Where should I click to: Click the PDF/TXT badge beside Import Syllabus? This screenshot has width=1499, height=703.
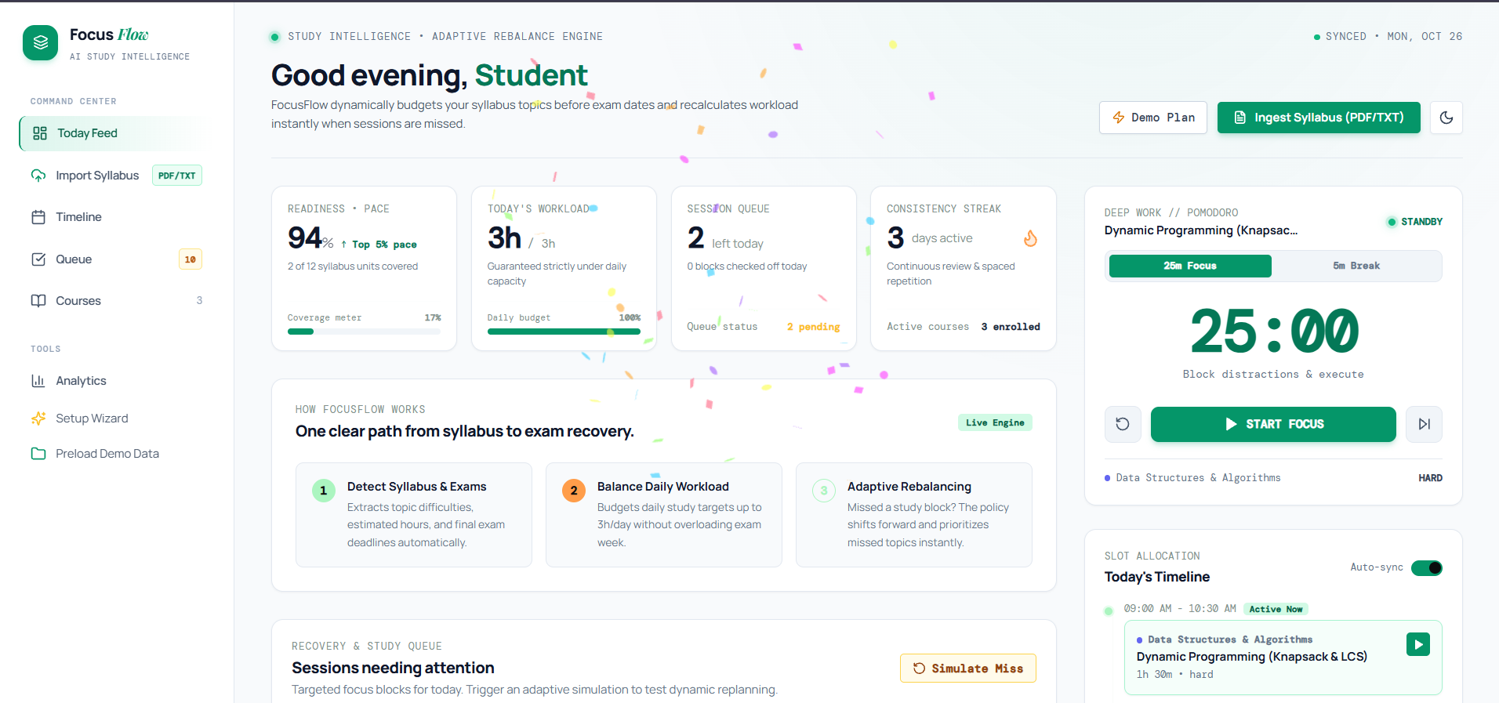177,176
